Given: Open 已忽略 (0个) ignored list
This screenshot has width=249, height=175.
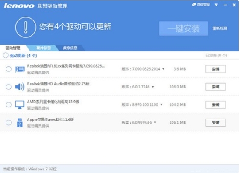Looking at the screenshot, I should click(216, 56).
